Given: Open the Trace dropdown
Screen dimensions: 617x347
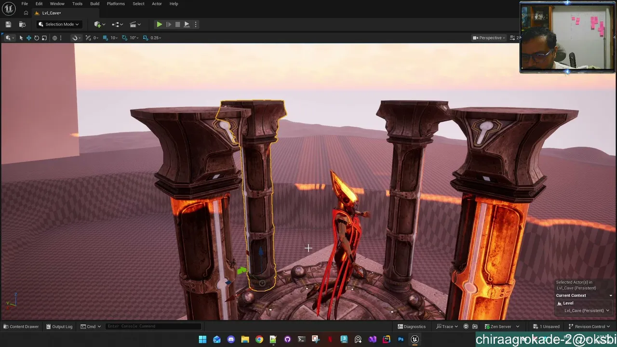Looking at the screenshot, I should (x=447, y=326).
